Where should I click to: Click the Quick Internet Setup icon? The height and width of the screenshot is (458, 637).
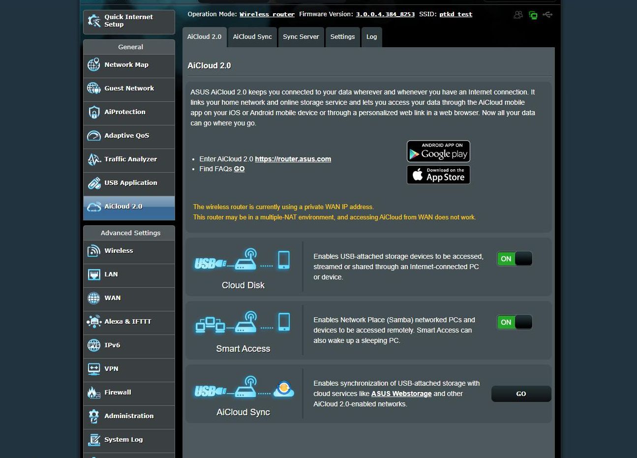point(93,21)
